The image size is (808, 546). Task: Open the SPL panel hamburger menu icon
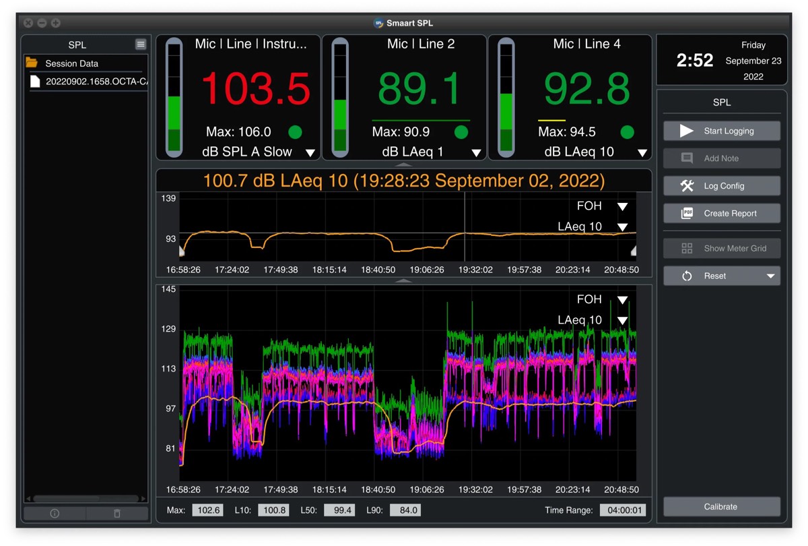(141, 44)
